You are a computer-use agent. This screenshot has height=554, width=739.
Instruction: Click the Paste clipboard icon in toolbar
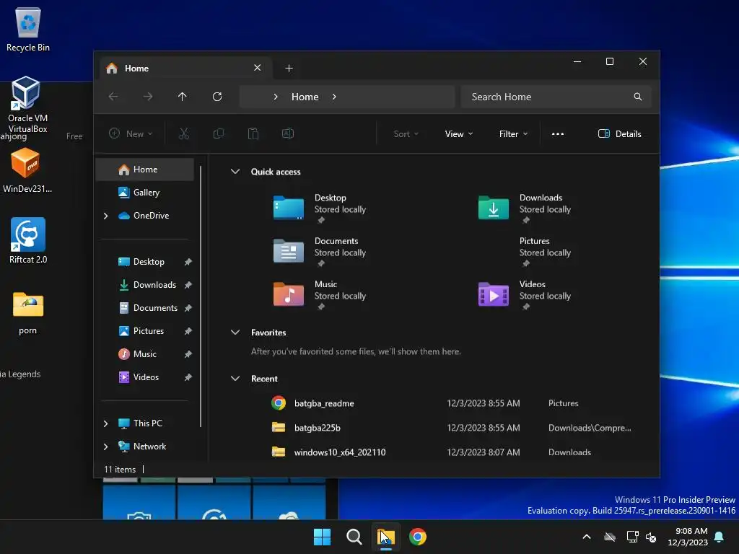pos(253,133)
